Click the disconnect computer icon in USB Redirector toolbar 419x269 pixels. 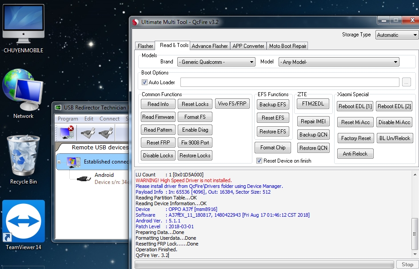pos(67,132)
